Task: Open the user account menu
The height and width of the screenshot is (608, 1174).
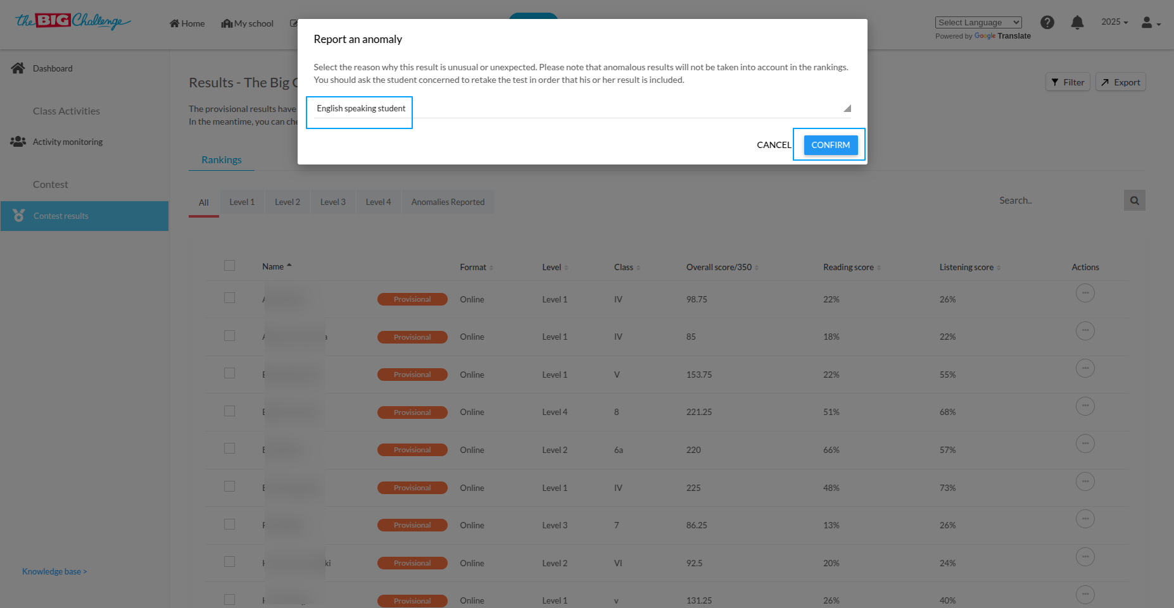Action: 1151,23
